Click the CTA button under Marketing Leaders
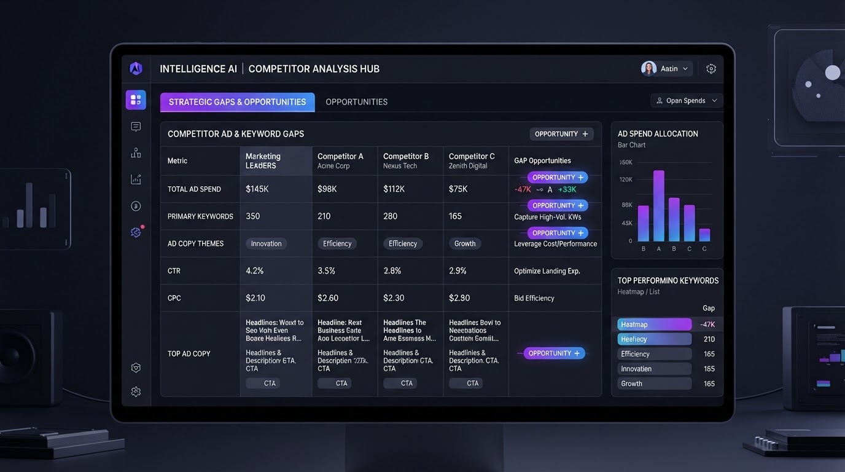The height and width of the screenshot is (472, 845). 263,383
